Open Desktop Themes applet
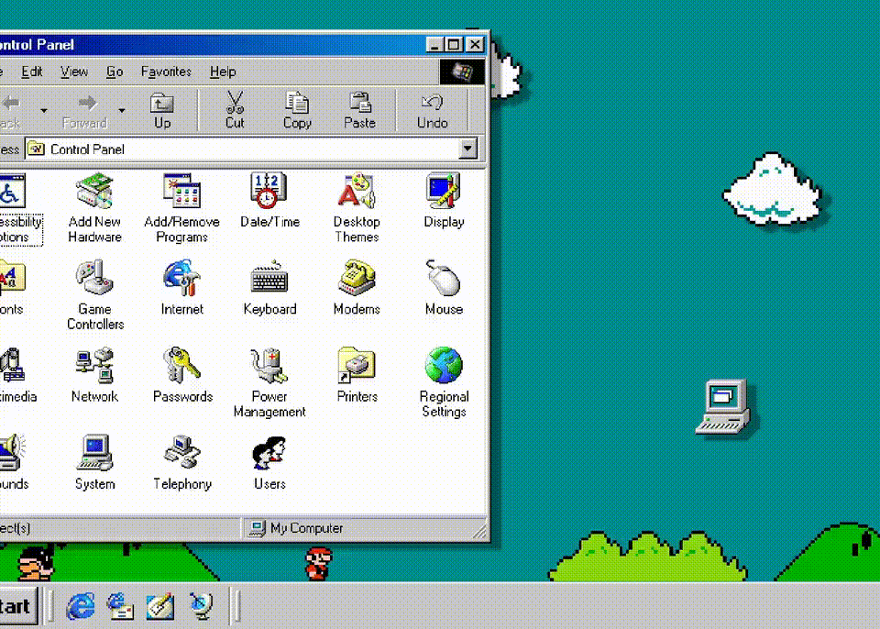880x629 pixels. (x=357, y=192)
